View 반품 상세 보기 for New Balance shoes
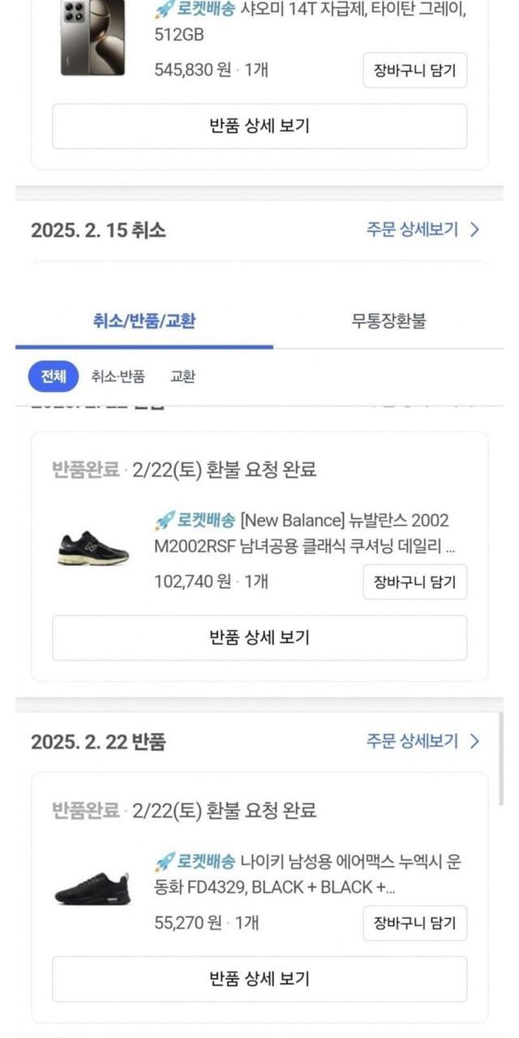 pyautogui.click(x=259, y=637)
